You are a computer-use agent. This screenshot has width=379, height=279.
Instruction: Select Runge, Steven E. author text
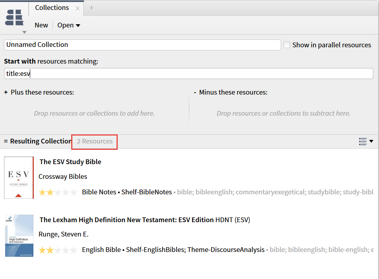(64, 234)
